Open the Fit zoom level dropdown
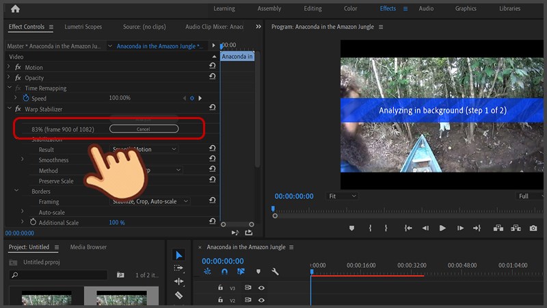 pyautogui.click(x=342, y=196)
